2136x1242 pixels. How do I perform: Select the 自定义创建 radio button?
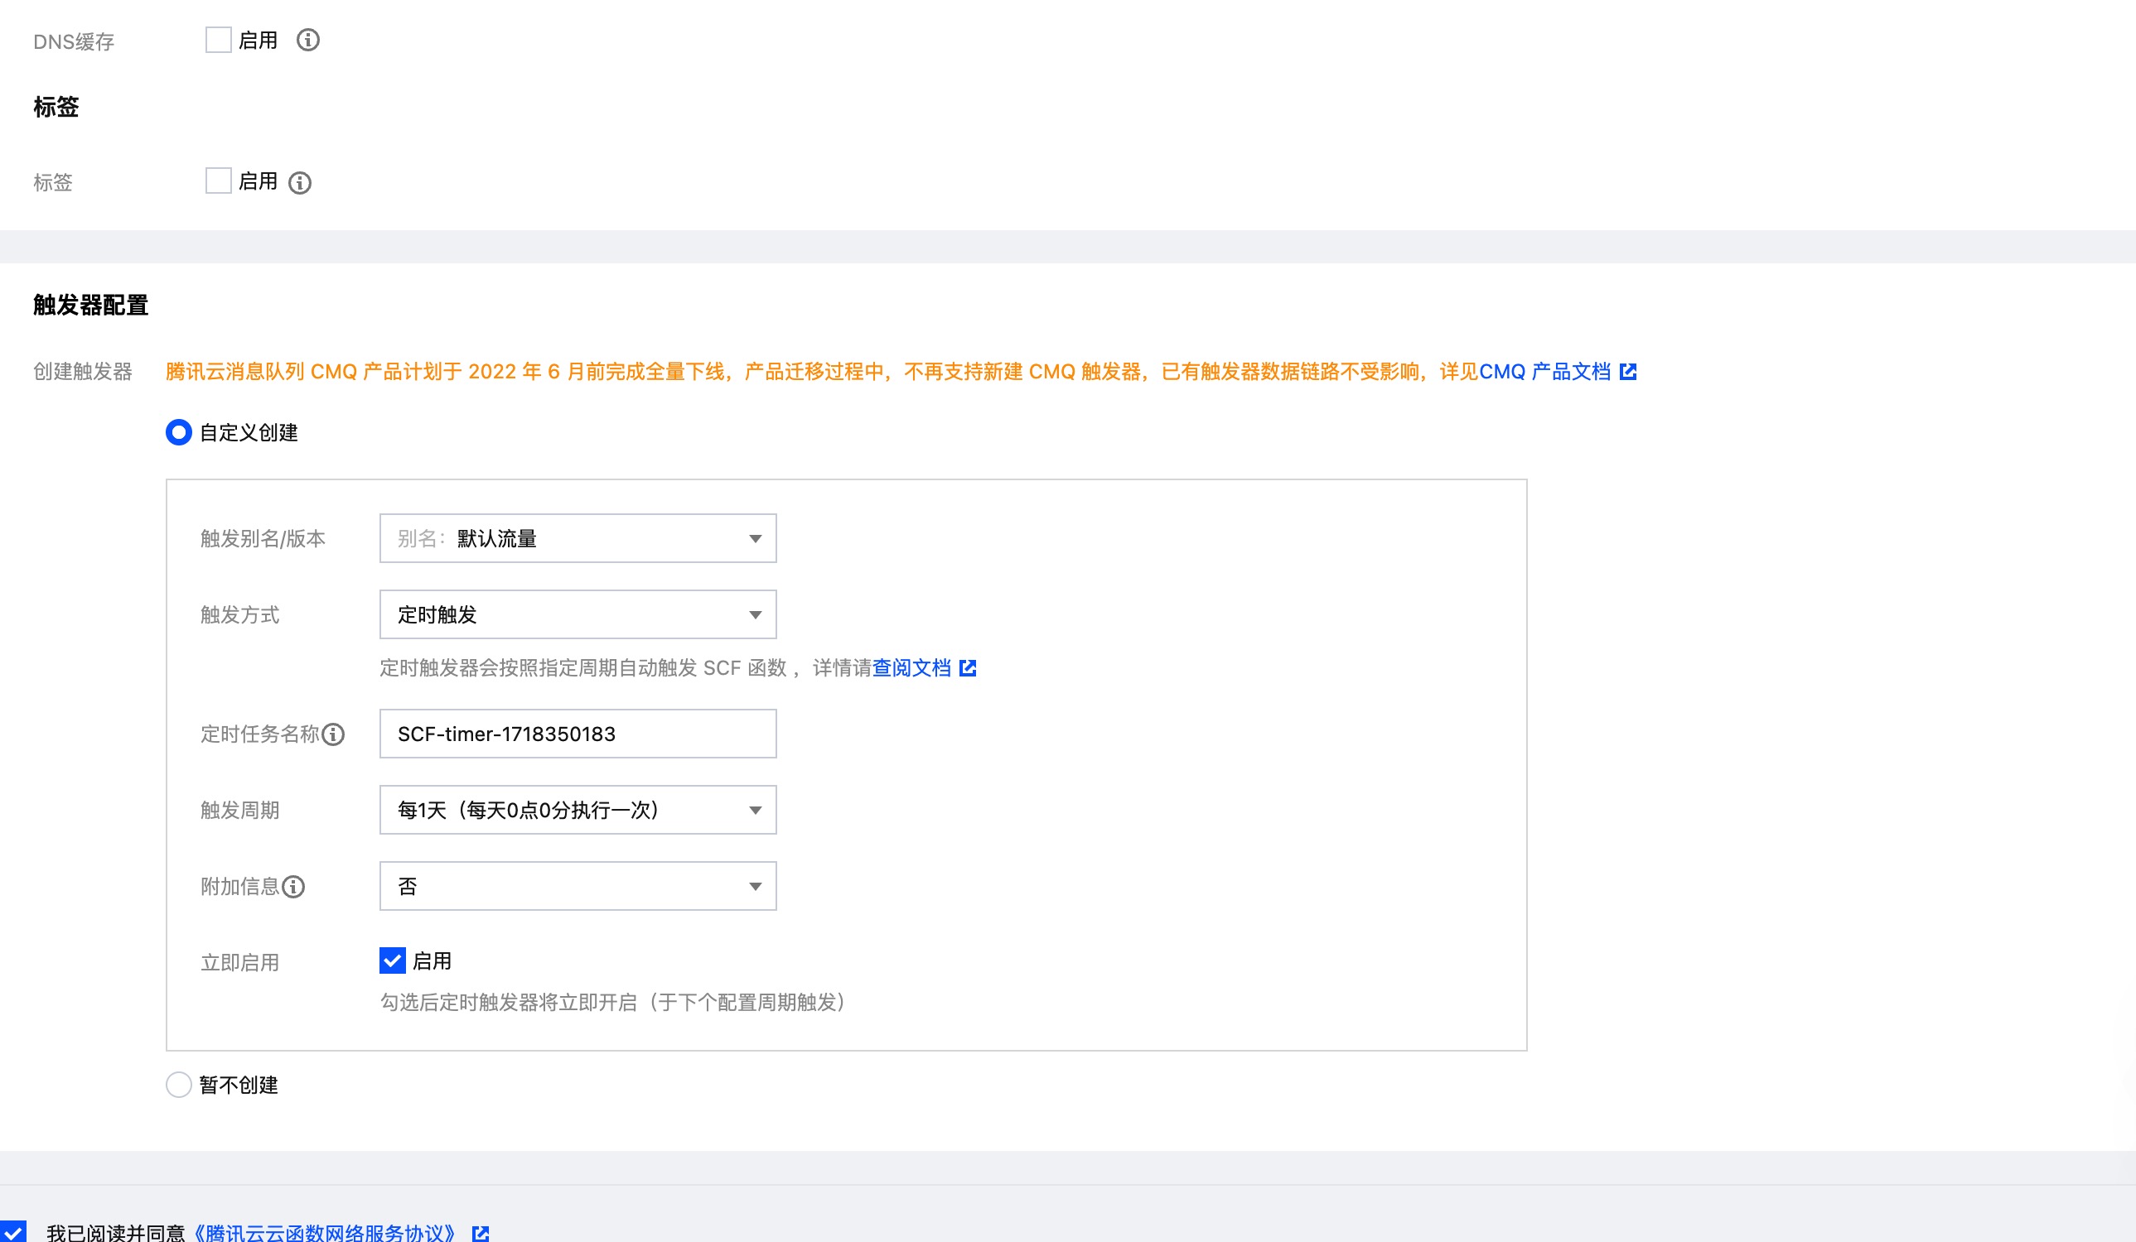(x=179, y=433)
